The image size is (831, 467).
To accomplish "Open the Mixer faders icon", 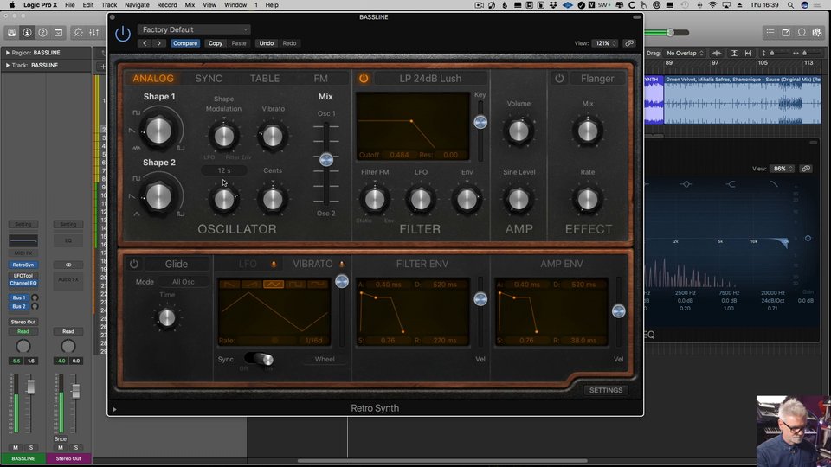I will click(93, 33).
